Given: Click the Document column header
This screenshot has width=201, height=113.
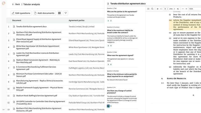Looking at the screenshot, I should 17,20.
